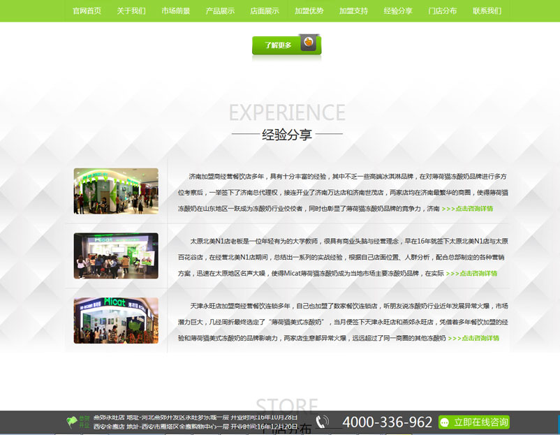Go to 门店分布 in top navigation

pos(442,11)
